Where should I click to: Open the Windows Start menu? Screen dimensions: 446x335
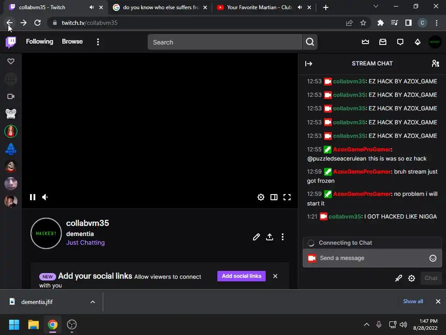tap(14, 325)
